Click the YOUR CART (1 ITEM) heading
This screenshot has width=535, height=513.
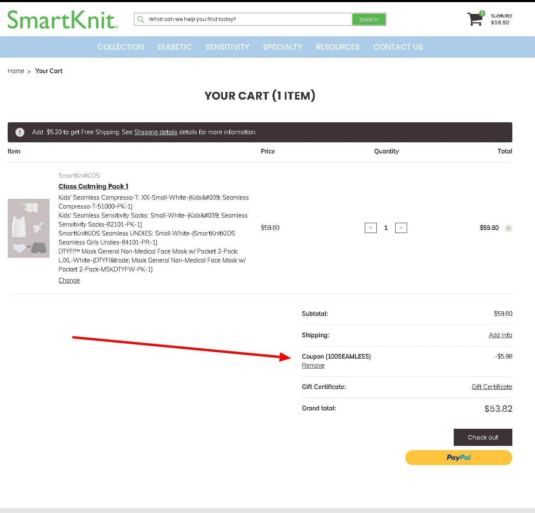pos(260,95)
